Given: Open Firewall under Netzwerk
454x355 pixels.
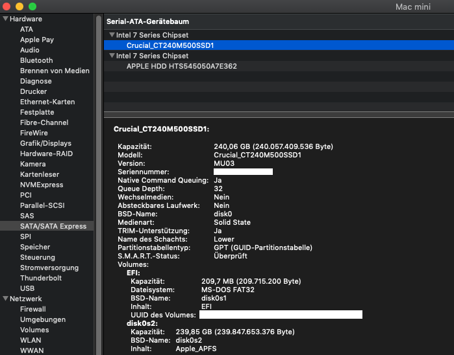Looking at the screenshot, I should (33, 310).
